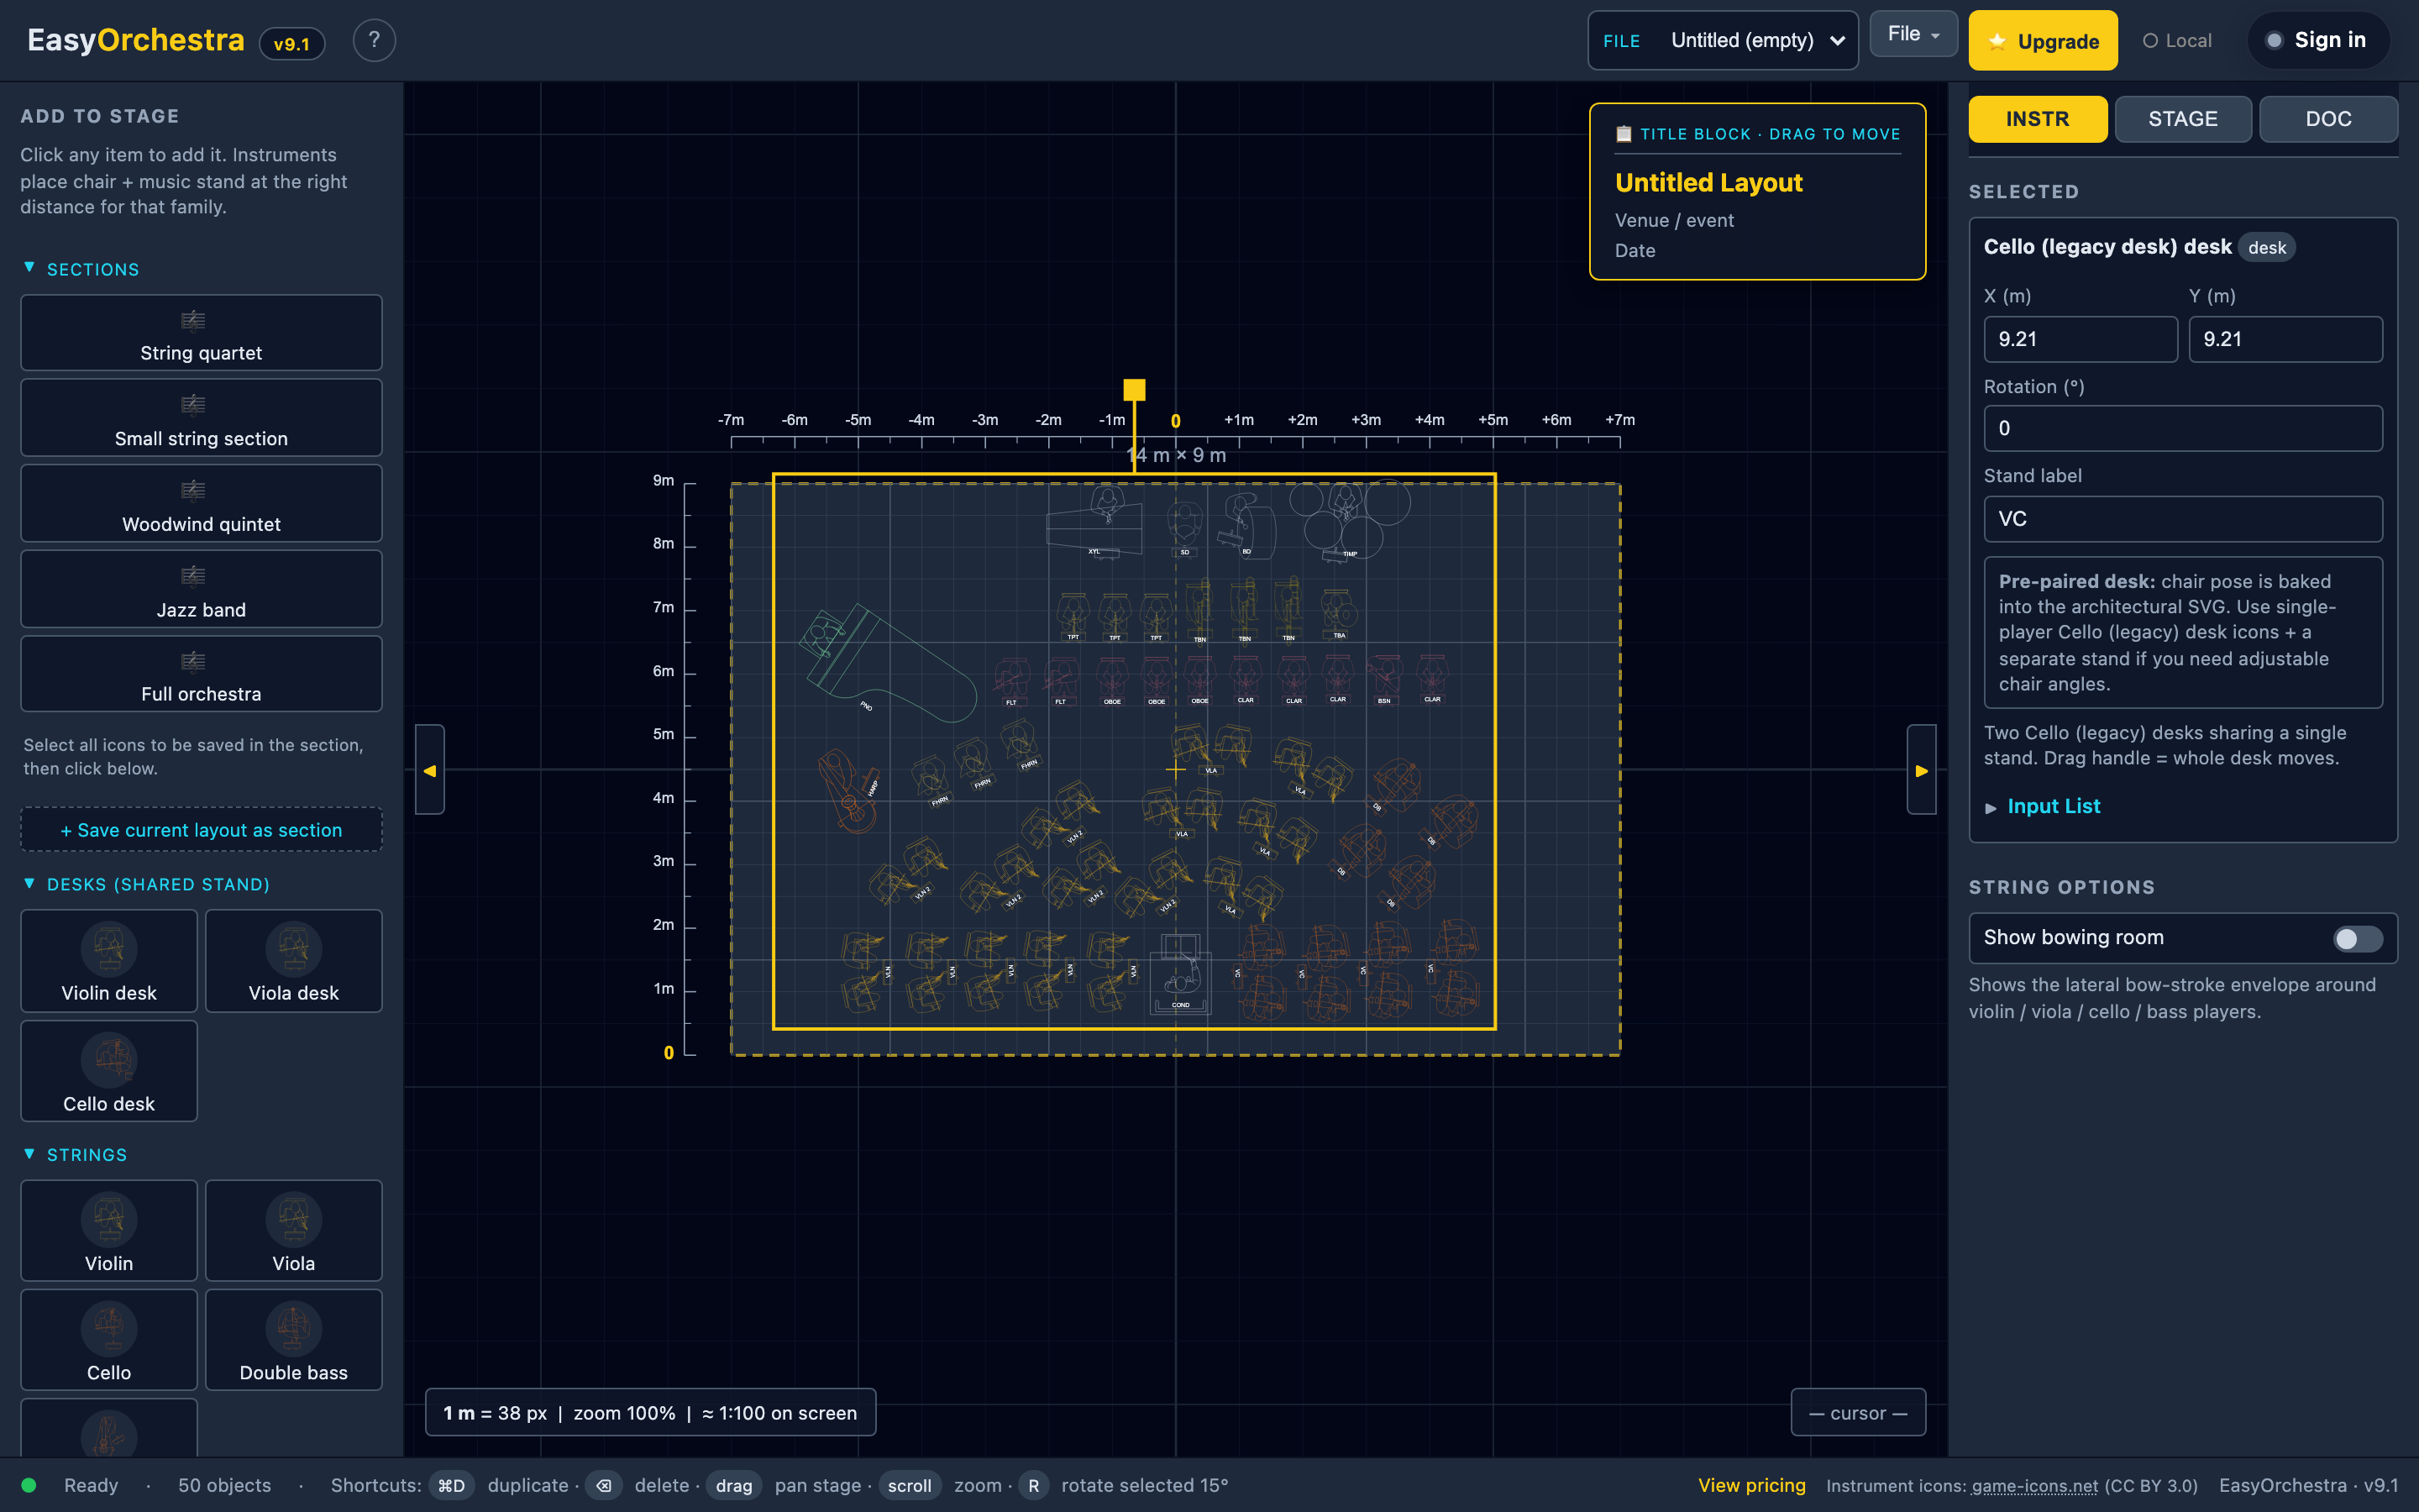This screenshot has height=1512, width=2419.
Task: Select the grand piano PNO on stage
Action: (888, 664)
